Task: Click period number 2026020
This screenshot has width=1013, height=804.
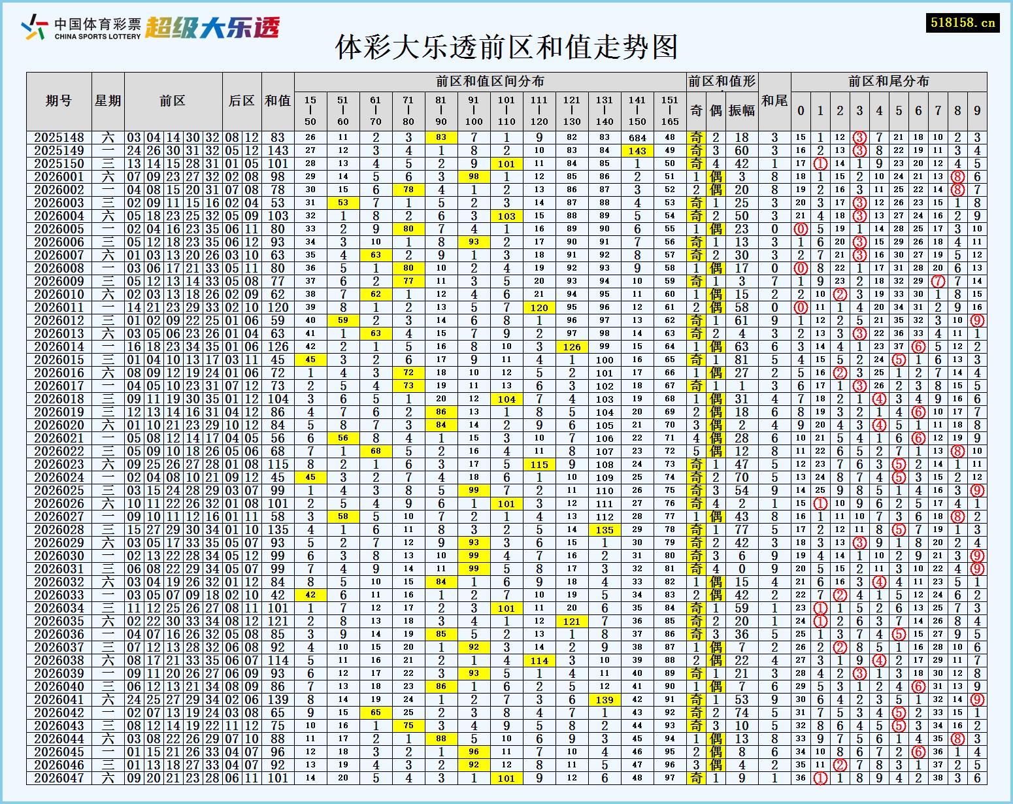Action: pos(59,425)
